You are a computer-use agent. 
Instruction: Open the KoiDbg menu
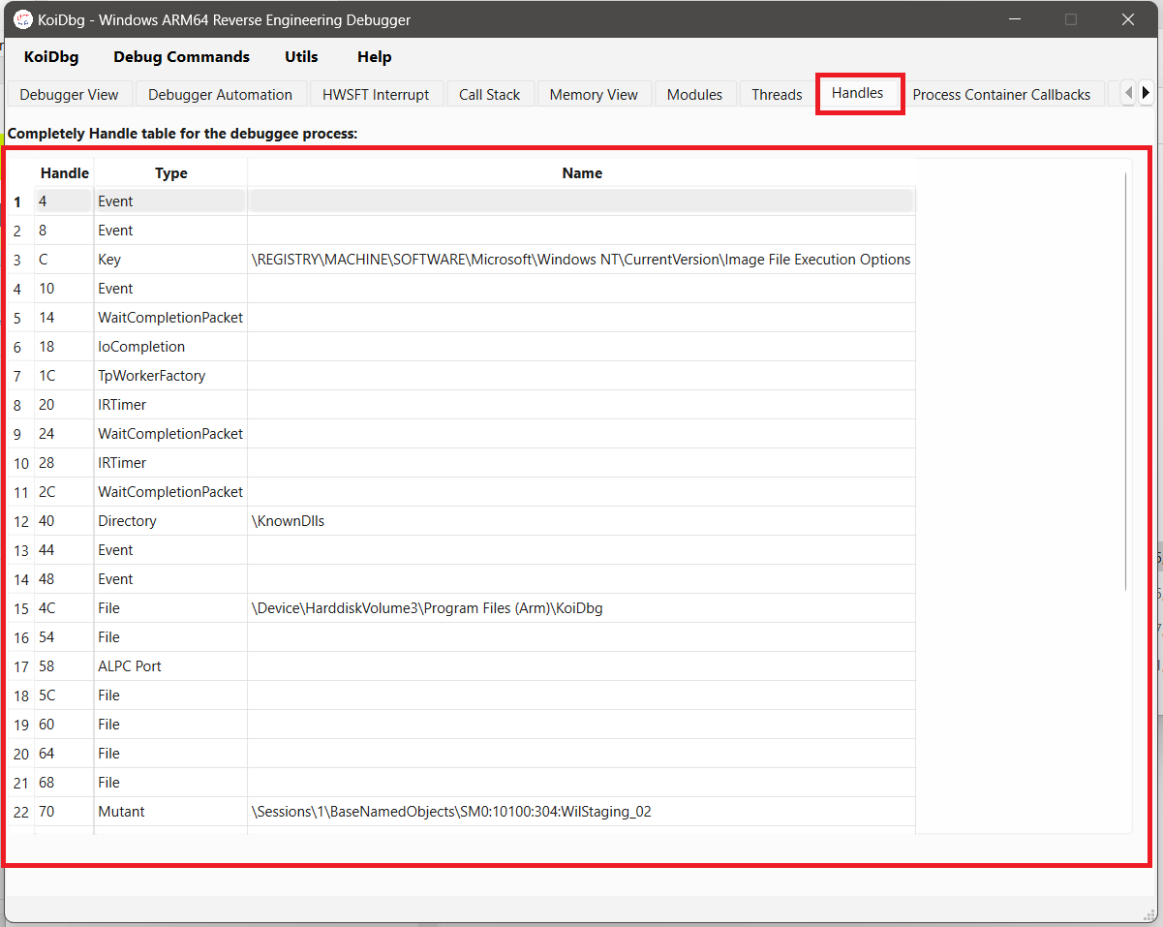pyautogui.click(x=51, y=57)
